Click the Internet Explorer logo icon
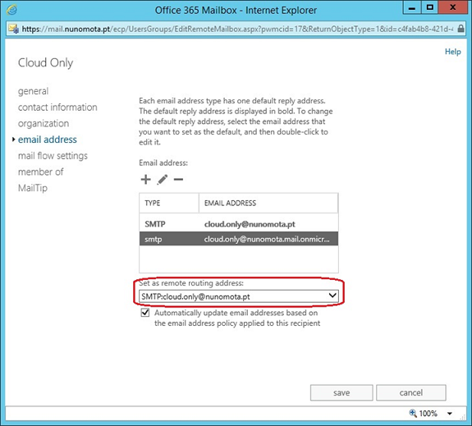The width and height of the screenshot is (472, 426). coord(11,10)
